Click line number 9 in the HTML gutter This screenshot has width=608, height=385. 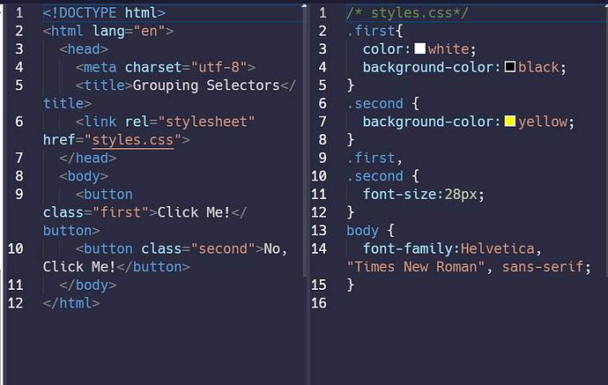click(x=19, y=194)
